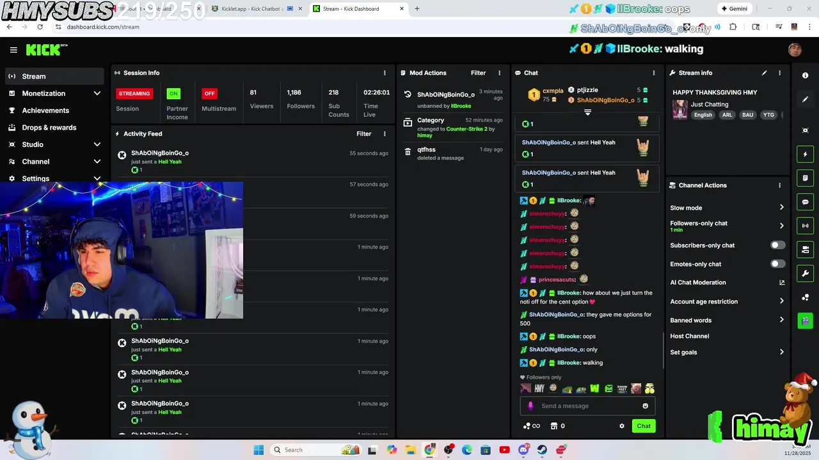Click the Send a message input field

(587, 406)
